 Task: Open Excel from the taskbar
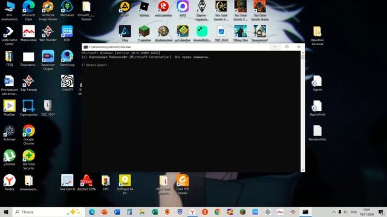155,212
